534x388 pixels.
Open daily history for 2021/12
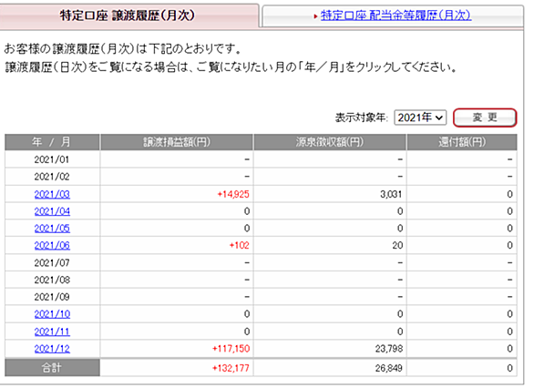coord(52,349)
